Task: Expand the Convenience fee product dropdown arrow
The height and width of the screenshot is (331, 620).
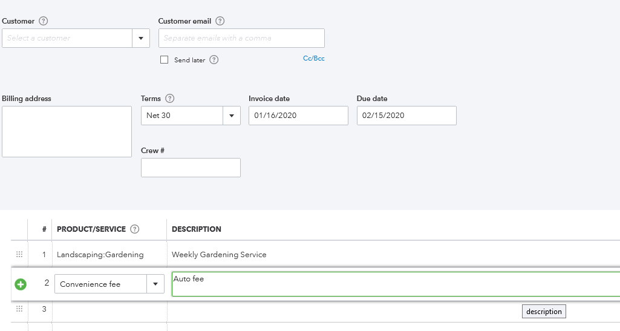Action: click(x=155, y=284)
